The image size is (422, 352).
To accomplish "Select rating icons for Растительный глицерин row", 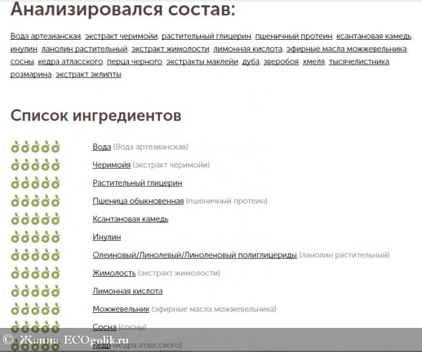I will pos(35,183).
